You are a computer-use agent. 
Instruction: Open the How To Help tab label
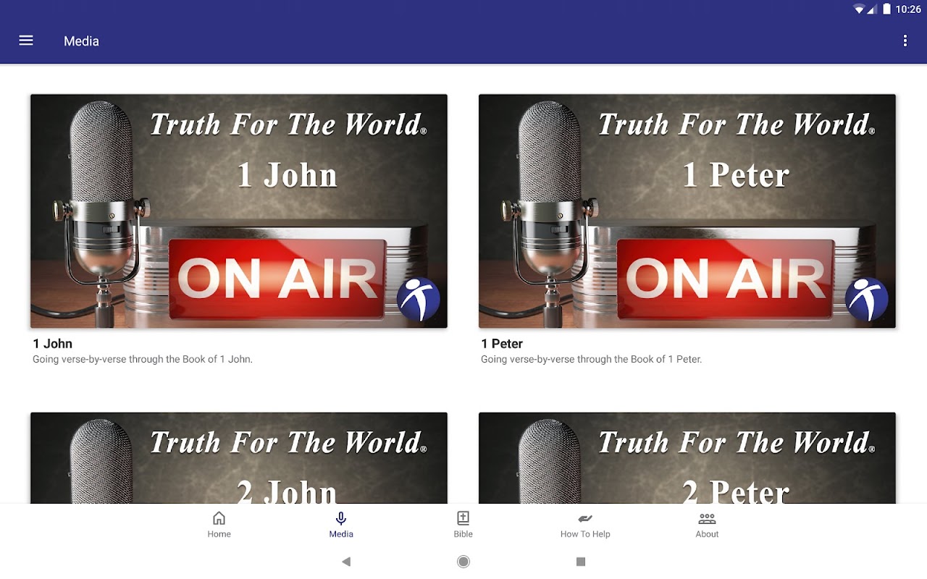pos(585,534)
